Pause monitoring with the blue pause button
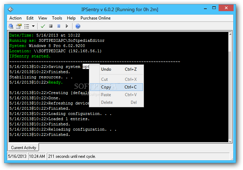Viewport: 243px width, 170px height. click(59, 26)
